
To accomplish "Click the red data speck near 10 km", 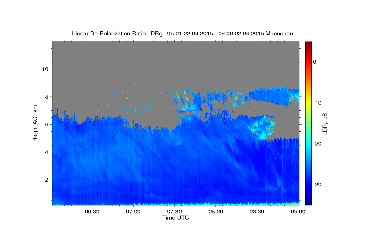I will 233,69.
